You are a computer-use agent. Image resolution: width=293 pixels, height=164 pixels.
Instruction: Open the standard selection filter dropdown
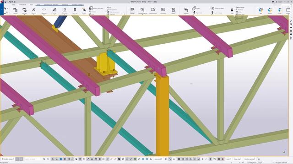(x=158, y=159)
